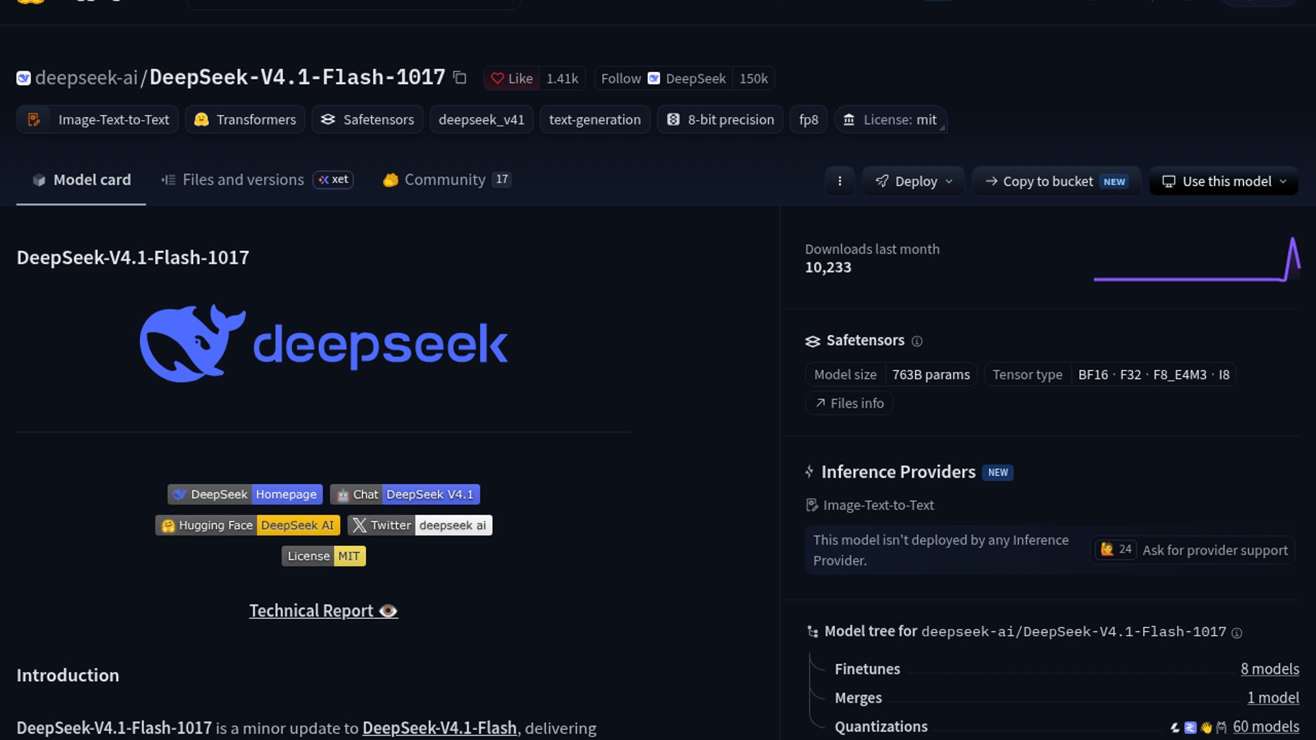
Task: Click the deepseek whale logo image
Action: tap(324, 344)
